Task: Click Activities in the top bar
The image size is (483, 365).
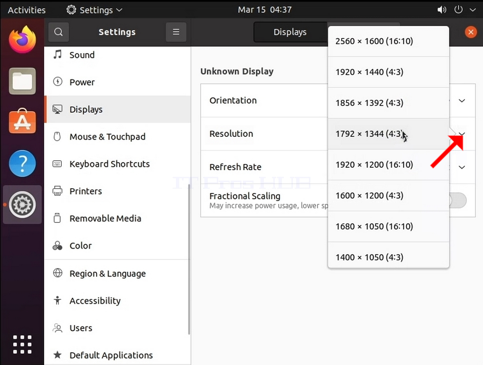Action: tap(27, 10)
